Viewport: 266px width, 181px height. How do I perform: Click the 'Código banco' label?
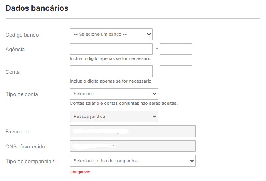[22, 35]
